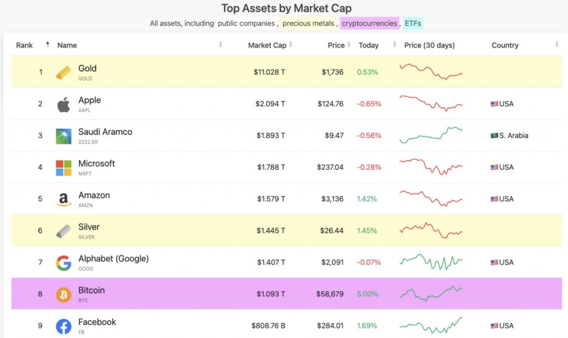The width and height of the screenshot is (568, 338).
Task: Toggle the ETFs filter
Action: (413, 23)
